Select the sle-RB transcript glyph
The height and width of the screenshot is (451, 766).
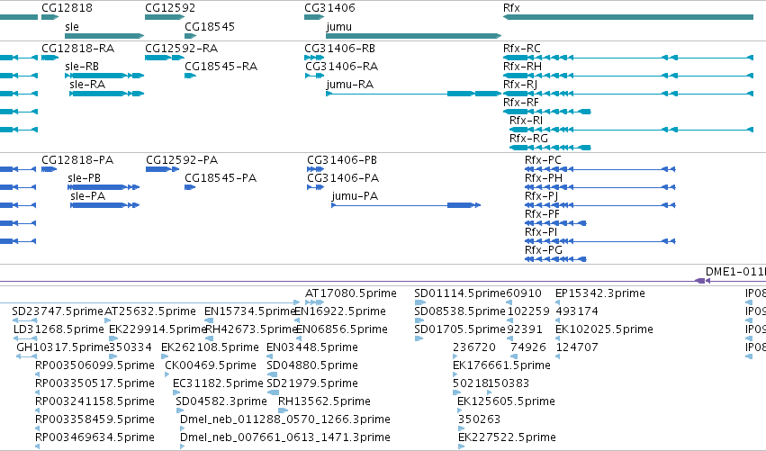(104, 76)
